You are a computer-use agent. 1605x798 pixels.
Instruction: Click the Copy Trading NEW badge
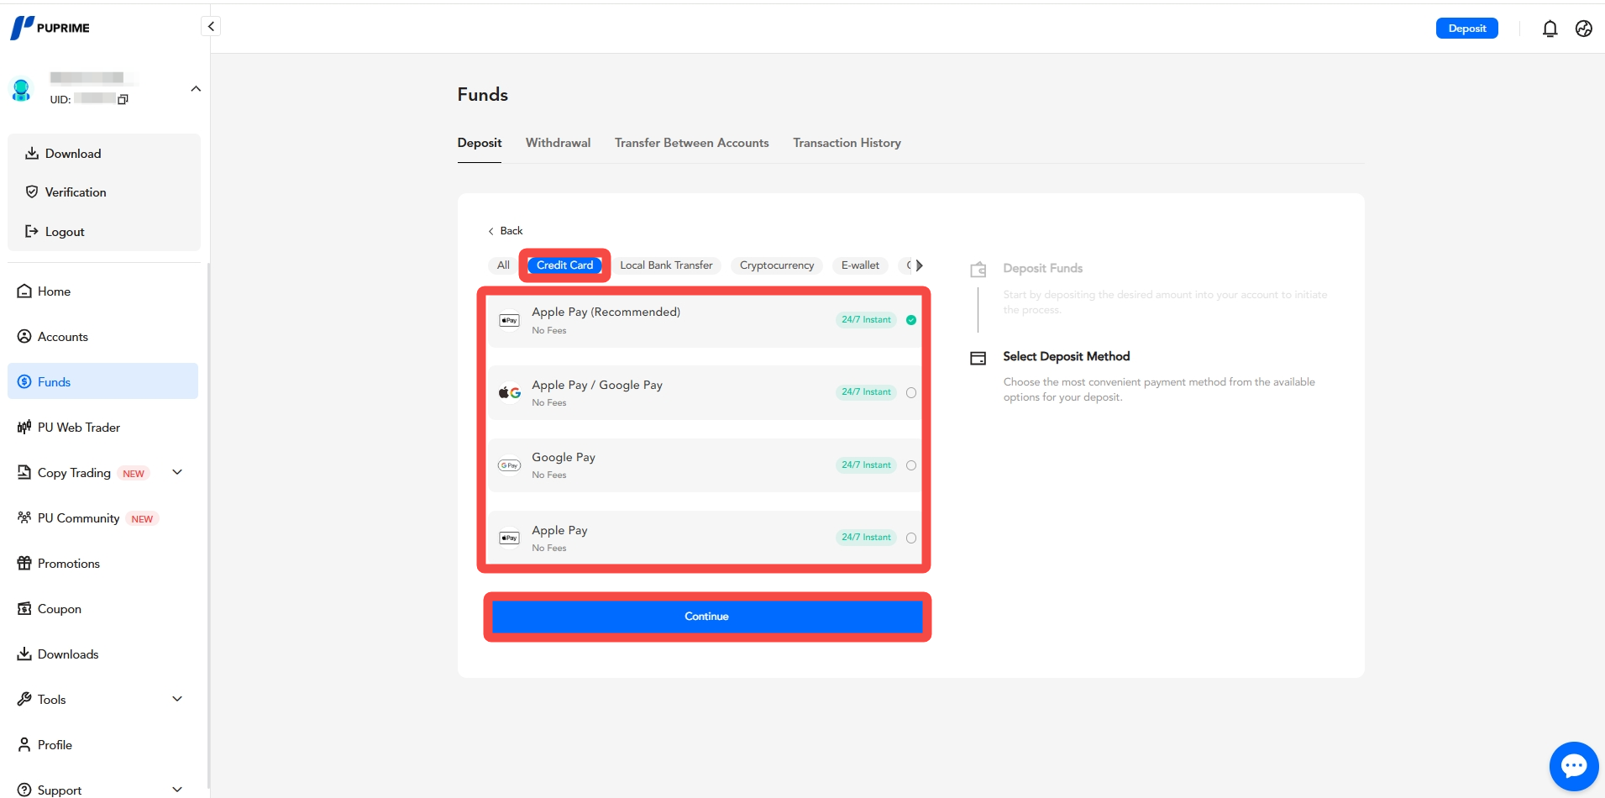(x=134, y=474)
